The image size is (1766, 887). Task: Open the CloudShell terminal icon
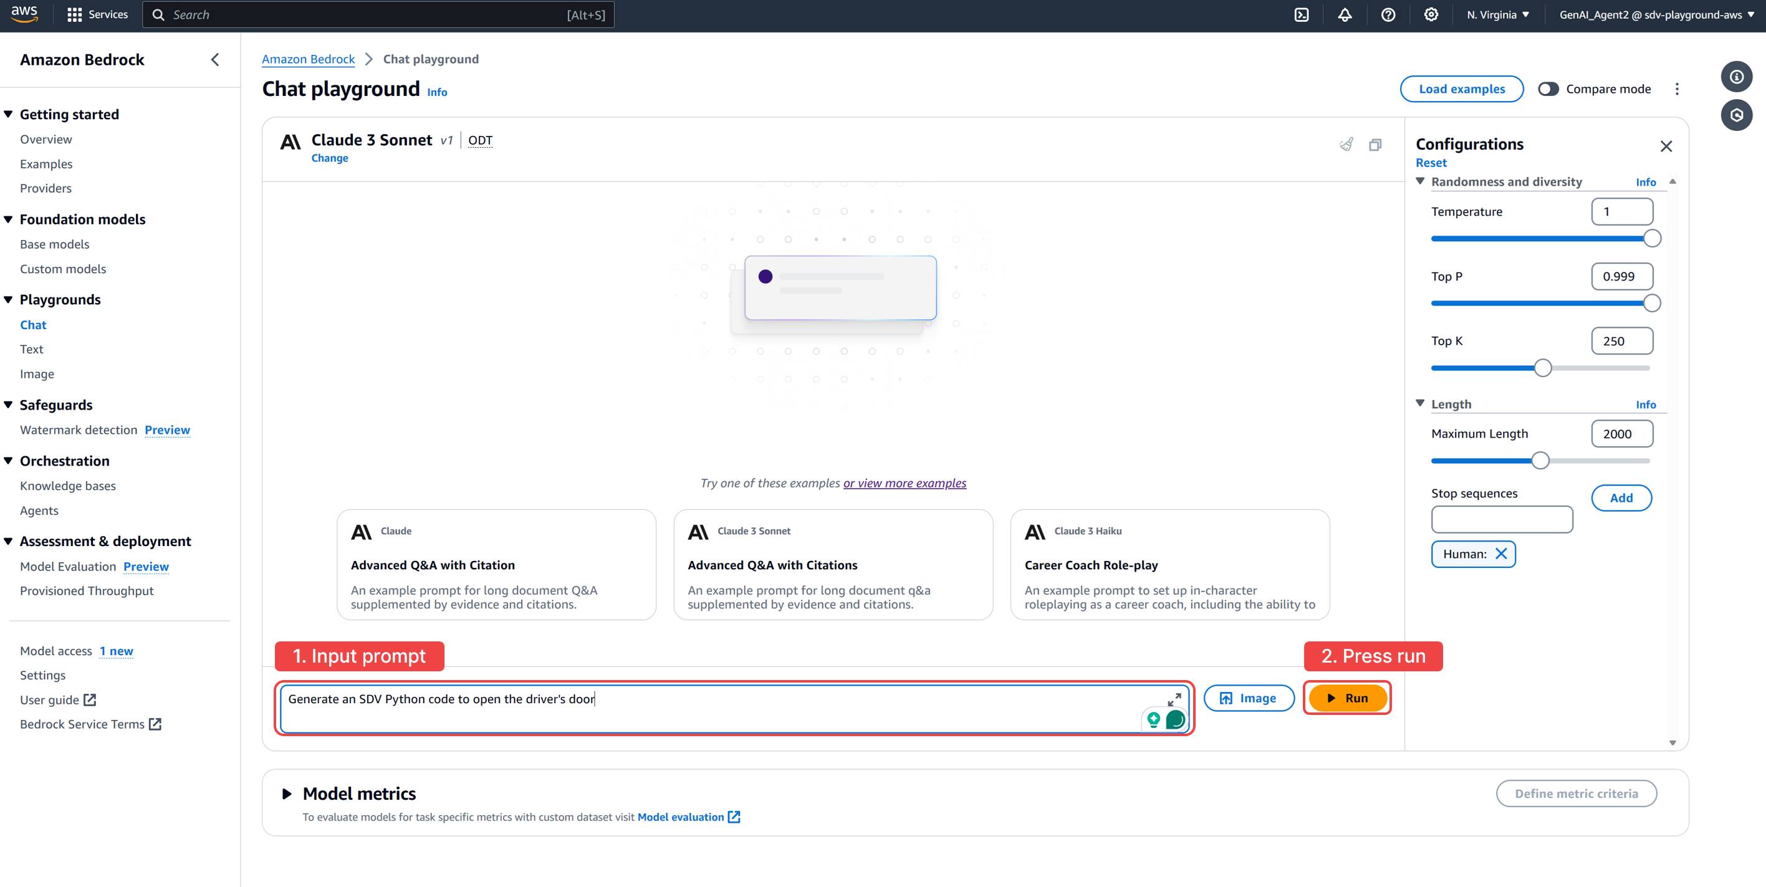[x=1302, y=14]
